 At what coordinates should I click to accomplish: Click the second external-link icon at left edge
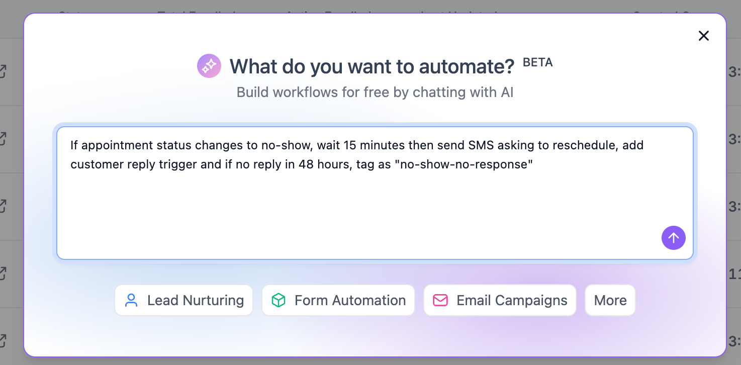click(3, 139)
